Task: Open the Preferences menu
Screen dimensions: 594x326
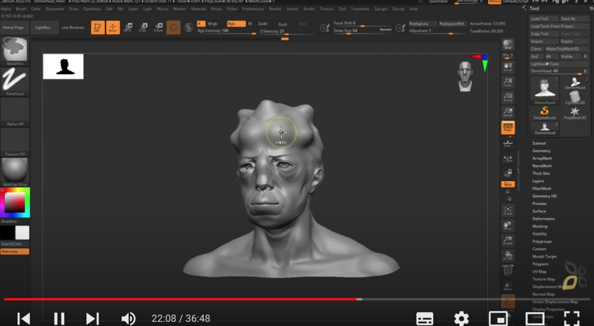Action: coord(253,9)
